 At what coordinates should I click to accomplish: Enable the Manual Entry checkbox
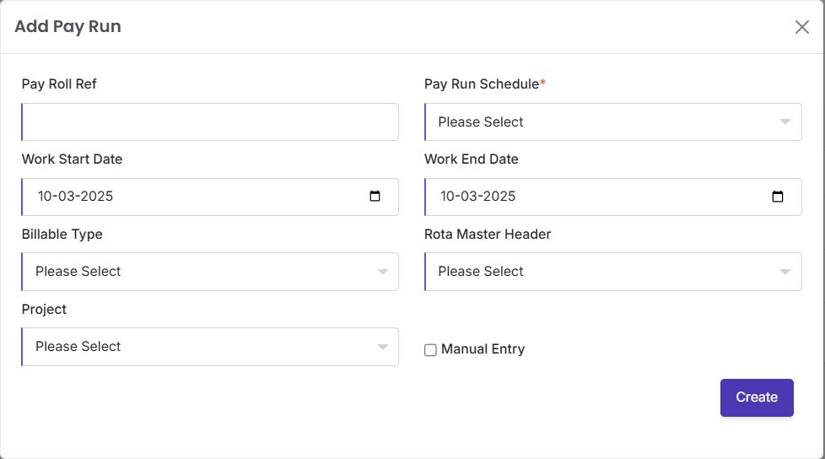[430, 350]
